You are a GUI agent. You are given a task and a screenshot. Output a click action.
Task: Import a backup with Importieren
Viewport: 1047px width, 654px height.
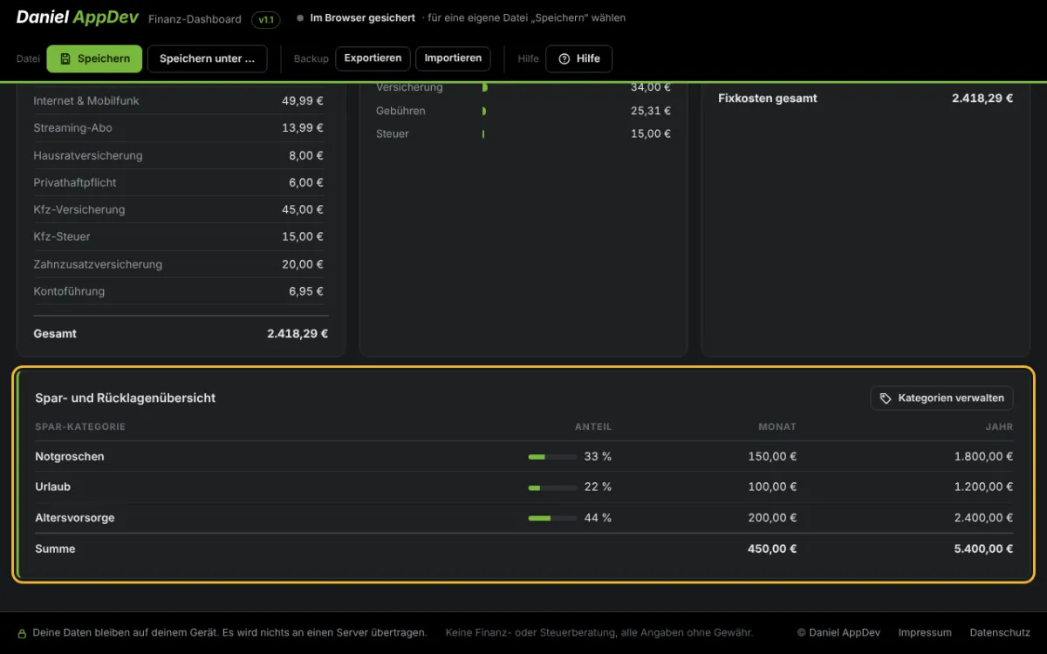click(453, 58)
